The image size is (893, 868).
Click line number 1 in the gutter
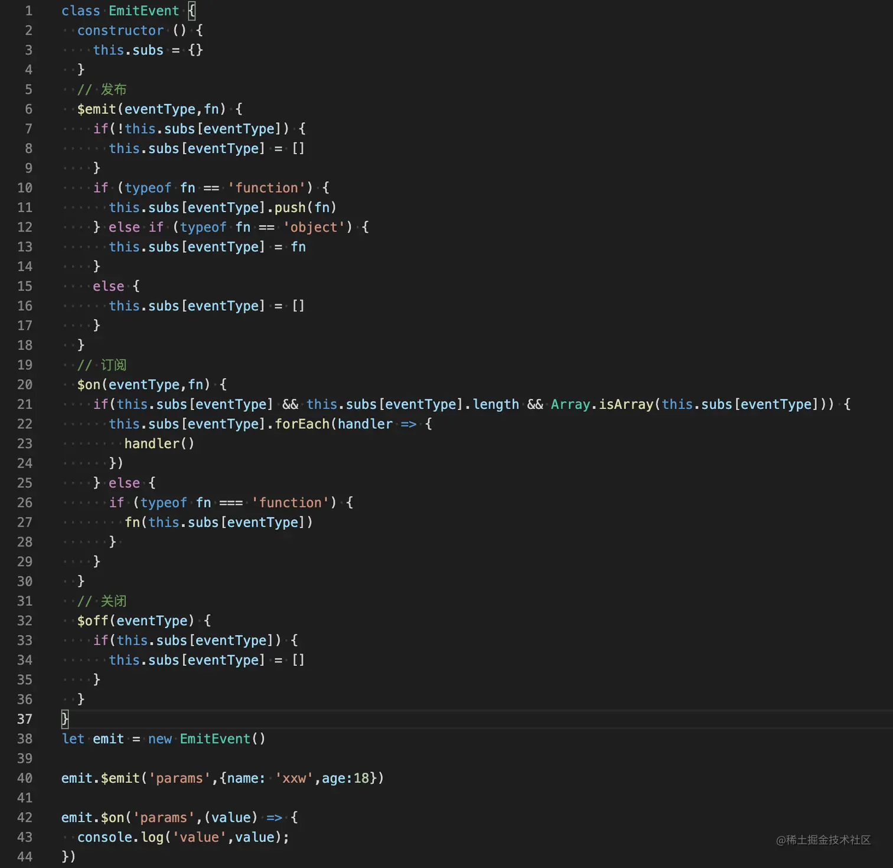tap(28, 11)
